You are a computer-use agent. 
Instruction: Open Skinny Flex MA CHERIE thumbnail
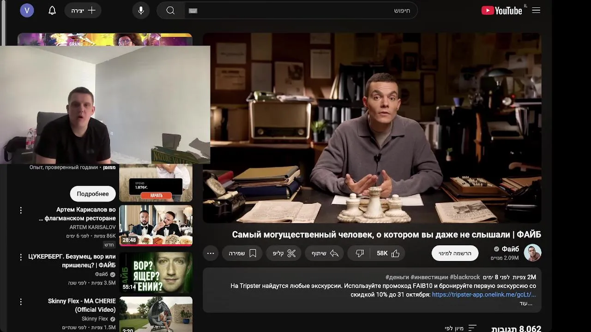coord(156,314)
